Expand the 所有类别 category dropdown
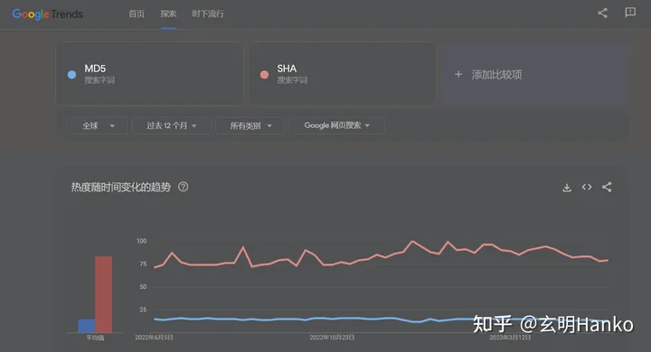Viewport: 651px width, 352px height. click(250, 125)
